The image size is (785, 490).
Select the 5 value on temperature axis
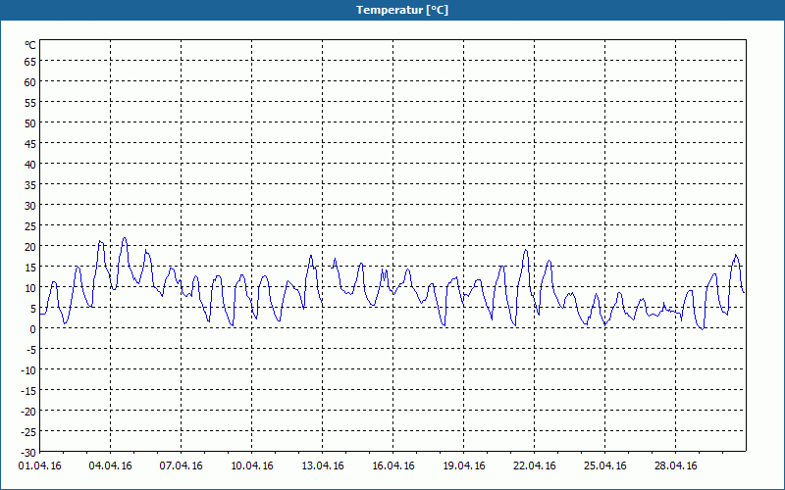[x=33, y=309]
